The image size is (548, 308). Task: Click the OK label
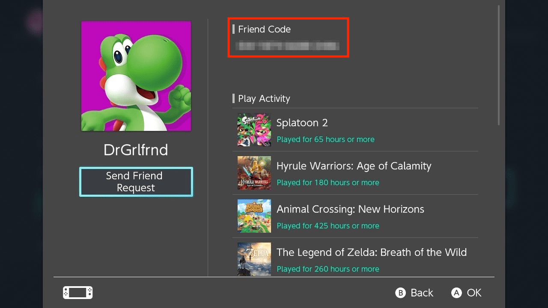[474, 293]
